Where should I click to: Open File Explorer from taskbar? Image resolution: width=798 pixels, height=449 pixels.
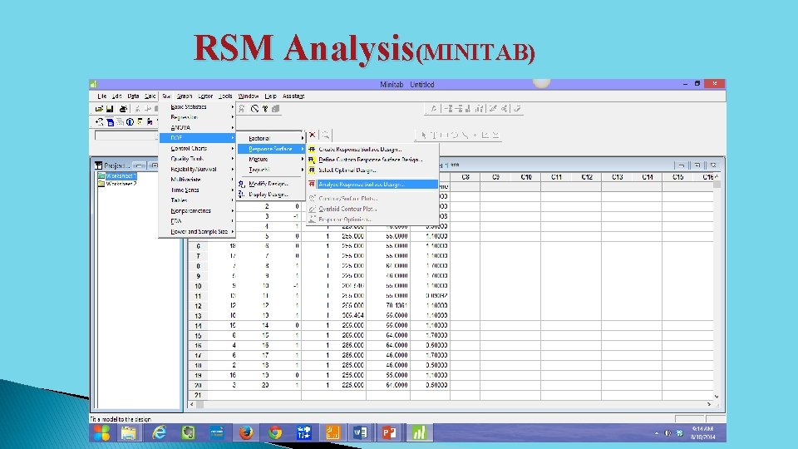tap(129, 432)
